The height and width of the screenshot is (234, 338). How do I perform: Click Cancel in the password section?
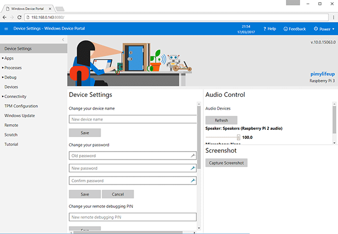click(x=118, y=194)
